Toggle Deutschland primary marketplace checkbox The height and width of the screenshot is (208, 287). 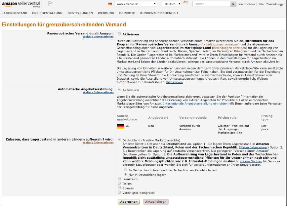pos(119,140)
